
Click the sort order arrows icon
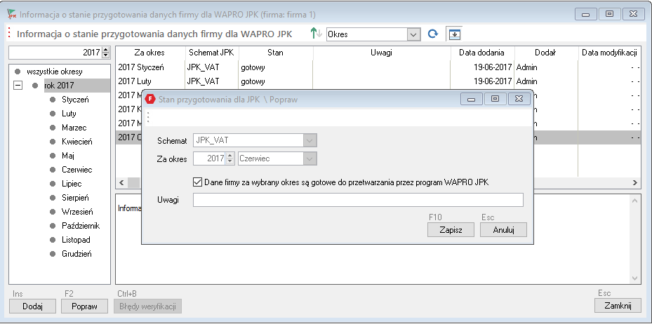coord(317,34)
